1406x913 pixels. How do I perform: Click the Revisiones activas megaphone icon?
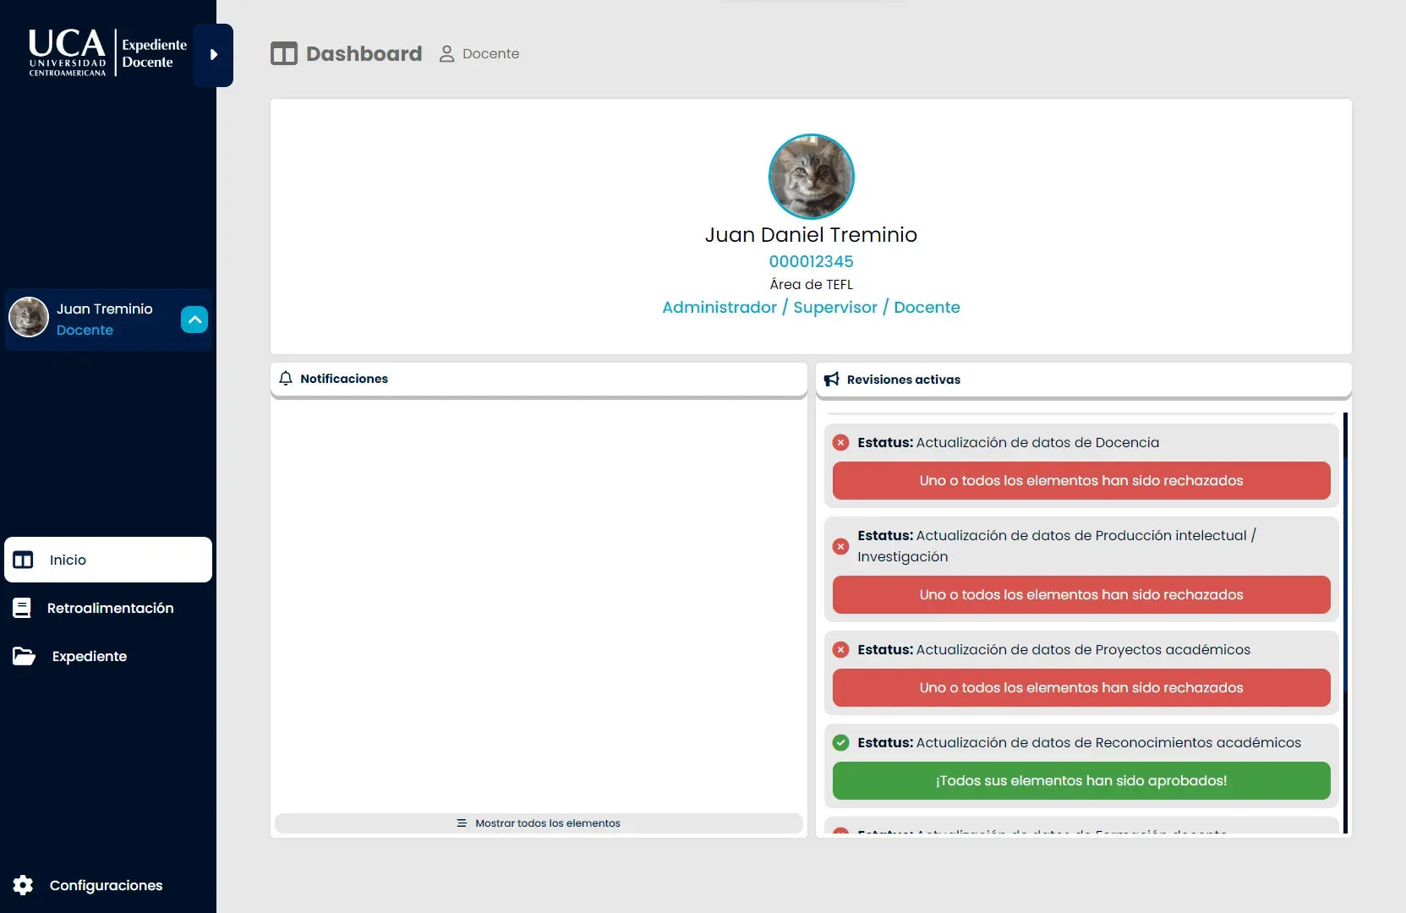(x=832, y=380)
